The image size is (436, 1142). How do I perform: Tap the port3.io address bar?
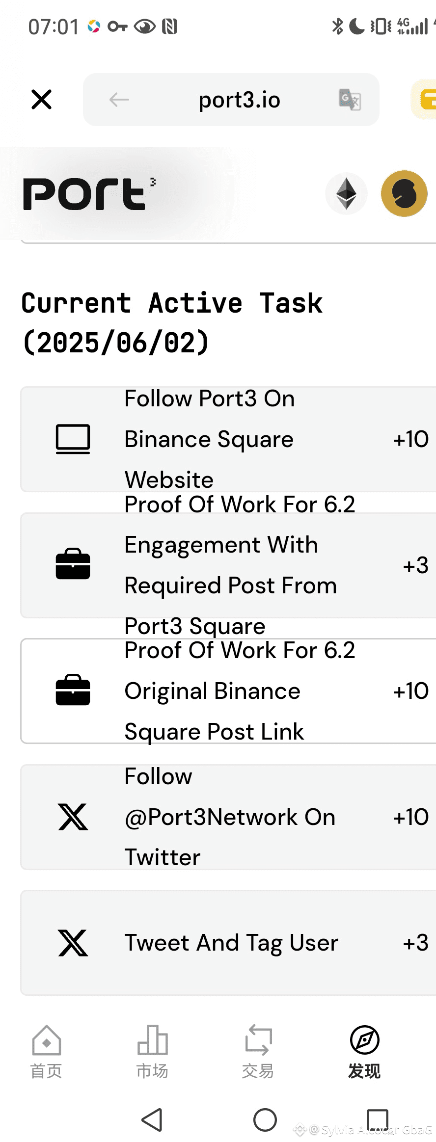pyautogui.click(x=231, y=100)
